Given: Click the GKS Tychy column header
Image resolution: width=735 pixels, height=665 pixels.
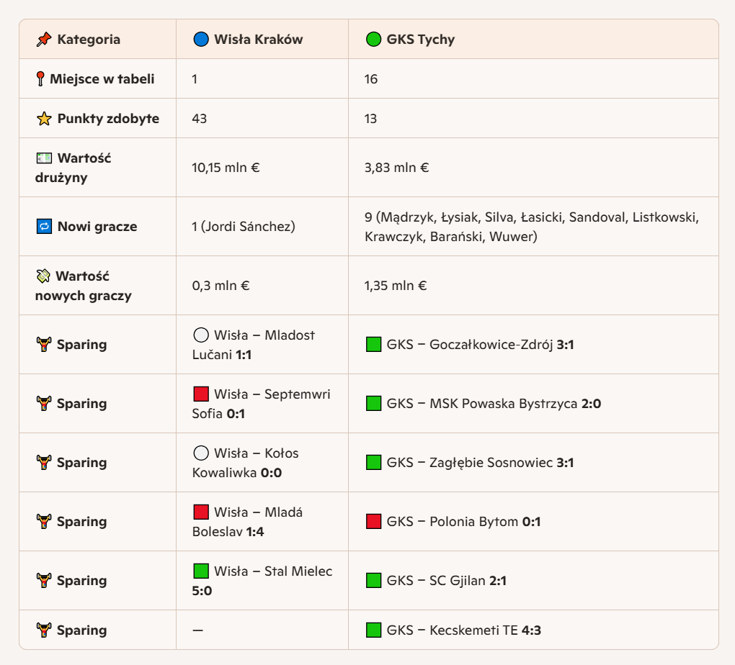Looking at the screenshot, I should (x=420, y=40).
